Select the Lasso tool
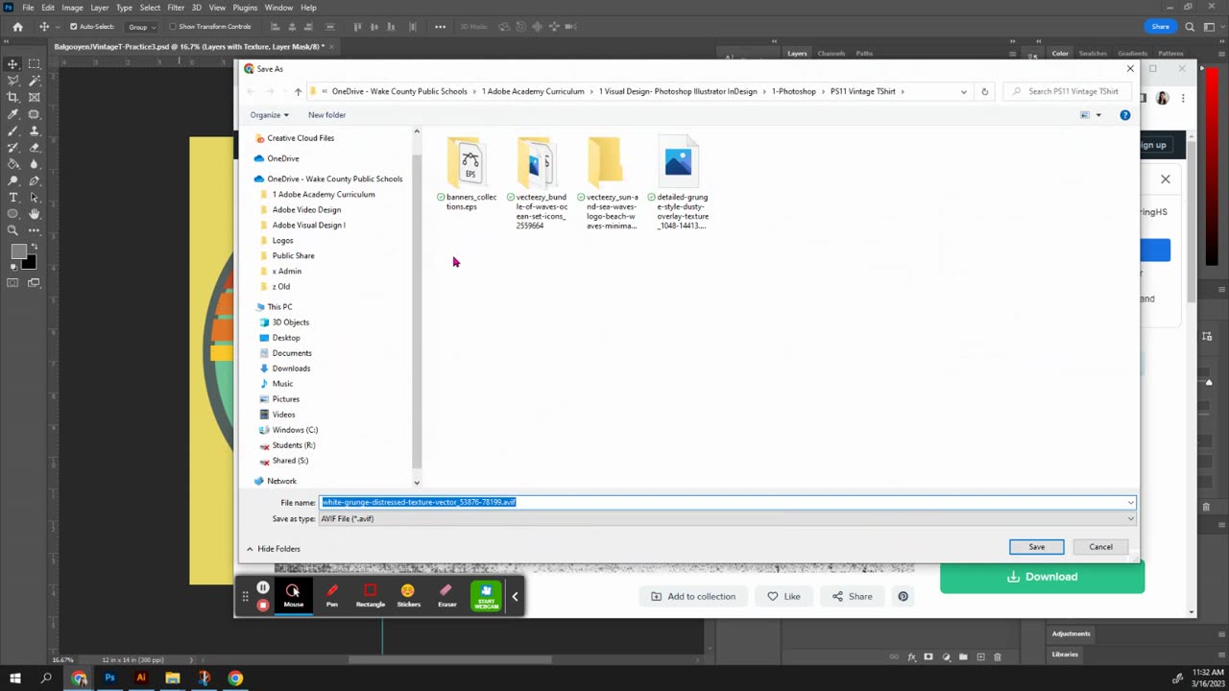This screenshot has width=1229, height=691. click(x=12, y=81)
